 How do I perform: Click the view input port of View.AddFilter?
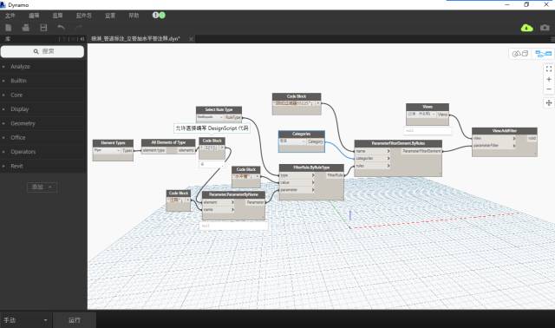point(494,139)
